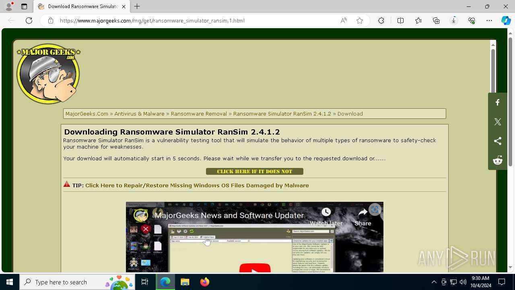Open the clock showing 9:30 AM
Viewport: 515px width, 290px height.
[480, 282]
